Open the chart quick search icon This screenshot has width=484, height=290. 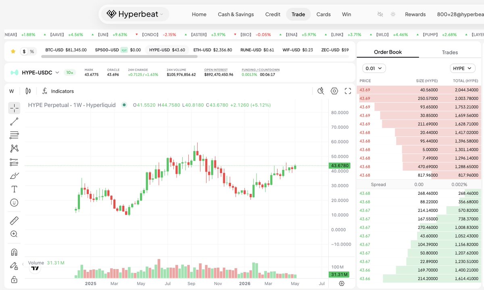coord(321,91)
